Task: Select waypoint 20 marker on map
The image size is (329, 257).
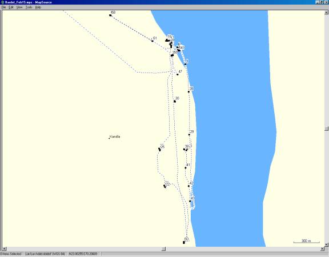Action: coord(175,101)
